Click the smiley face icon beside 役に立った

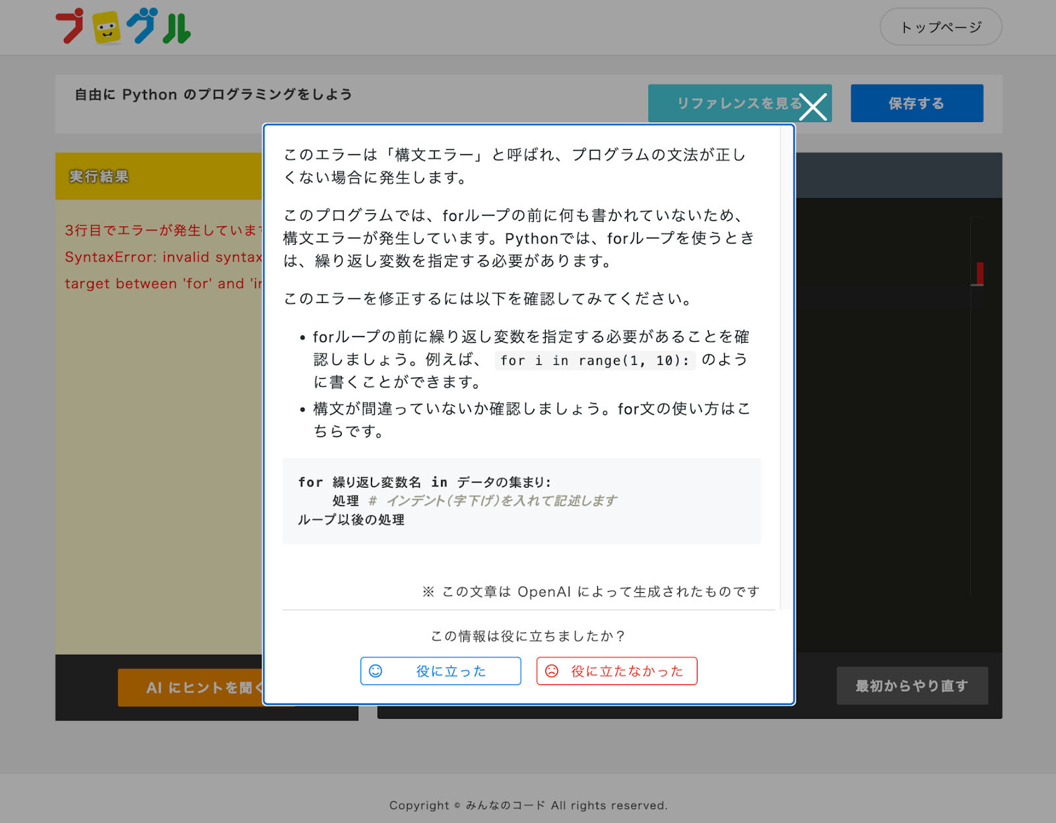[x=375, y=671]
